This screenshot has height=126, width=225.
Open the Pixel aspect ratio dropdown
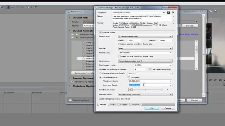(x=171, y=65)
